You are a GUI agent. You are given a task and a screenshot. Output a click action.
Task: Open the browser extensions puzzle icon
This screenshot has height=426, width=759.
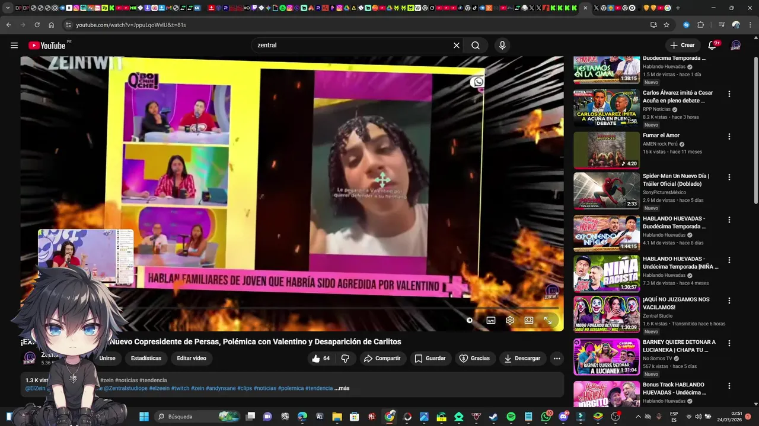coord(701,25)
